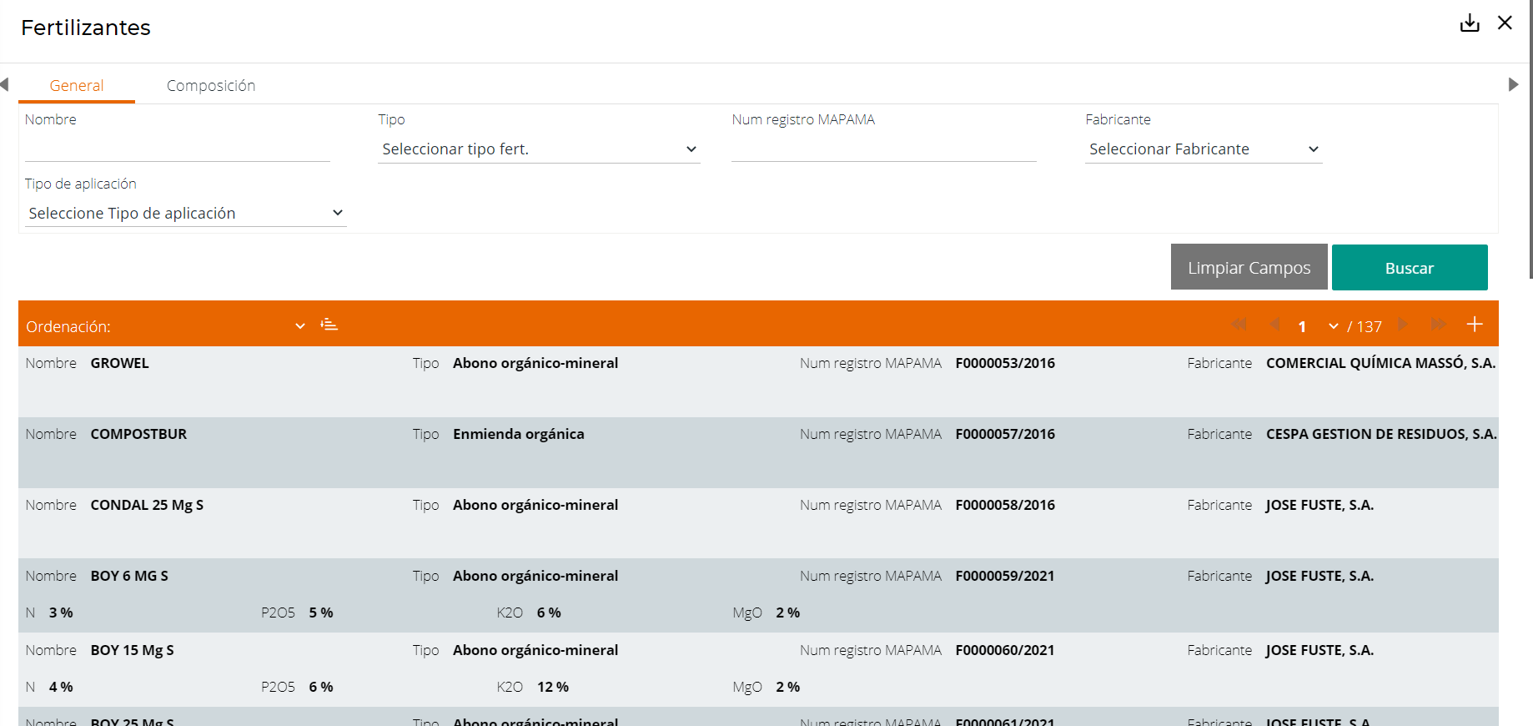Click the Limpiar Campos button
Image resolution: width=1533 pixels, height=726 pixels.
pyautogui.click(x=1249, y=268)
